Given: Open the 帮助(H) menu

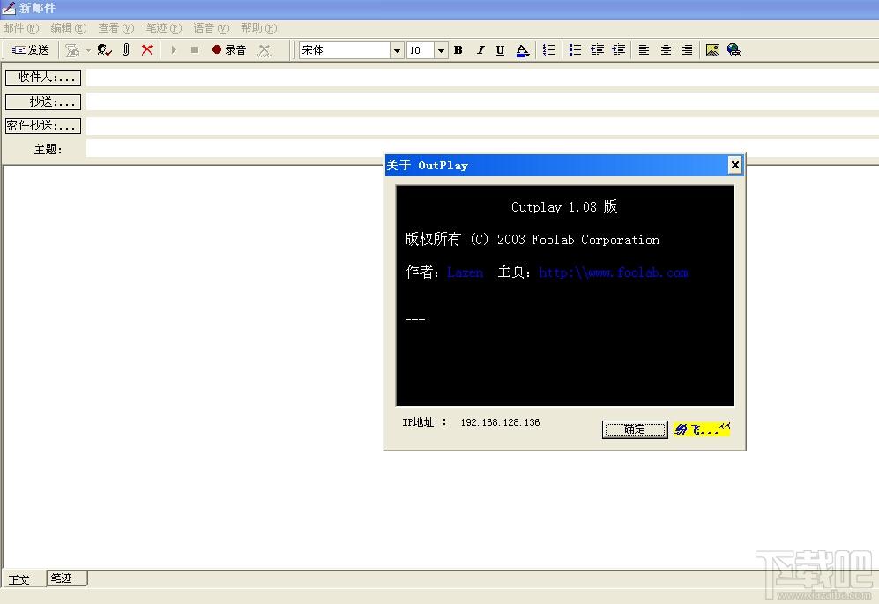Looking at the screenshot, I should [259, 28].
